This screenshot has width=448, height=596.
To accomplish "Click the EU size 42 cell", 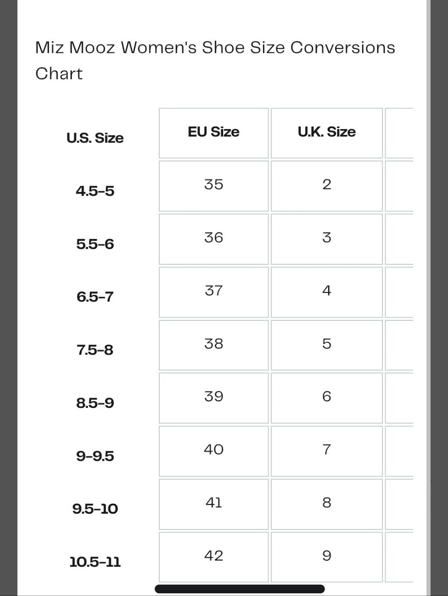I will (214, 557).
